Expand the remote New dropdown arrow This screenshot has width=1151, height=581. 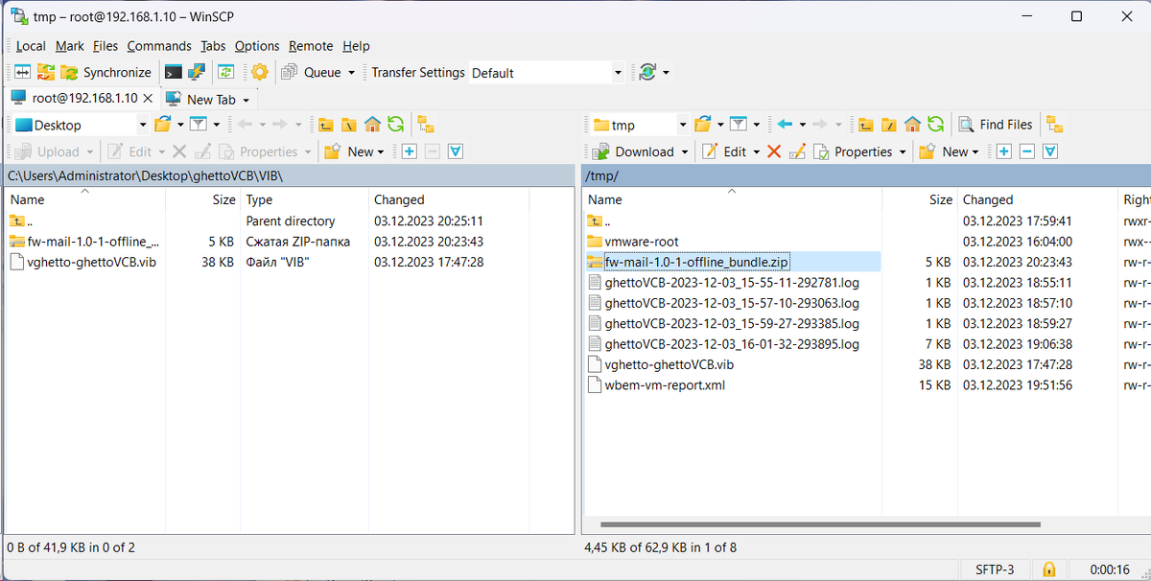pos(975,151)
